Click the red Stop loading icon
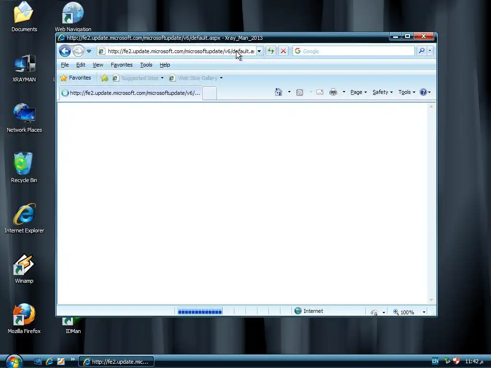Image resolution: width=491 pixels, height=368 pixels. (283, 51)
